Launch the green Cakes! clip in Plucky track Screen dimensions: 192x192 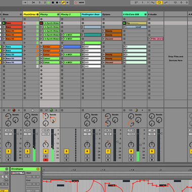[41, 59]
